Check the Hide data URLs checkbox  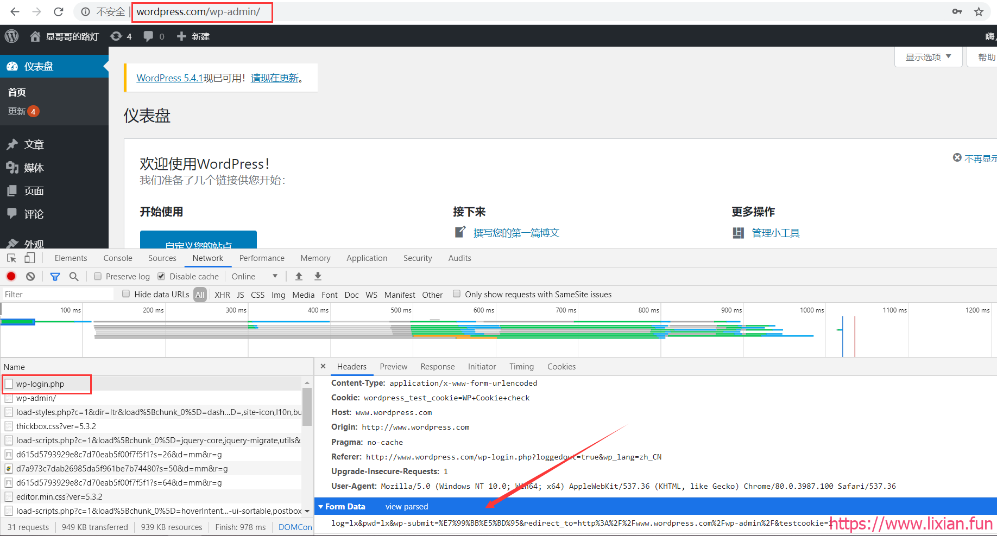[x=126, y=293]
